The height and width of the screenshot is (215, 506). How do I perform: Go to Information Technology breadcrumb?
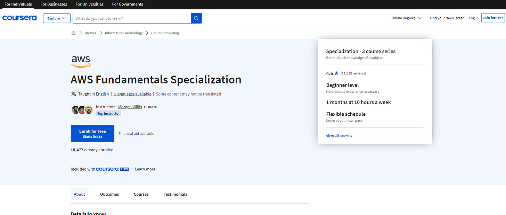(x=124, y=33)
